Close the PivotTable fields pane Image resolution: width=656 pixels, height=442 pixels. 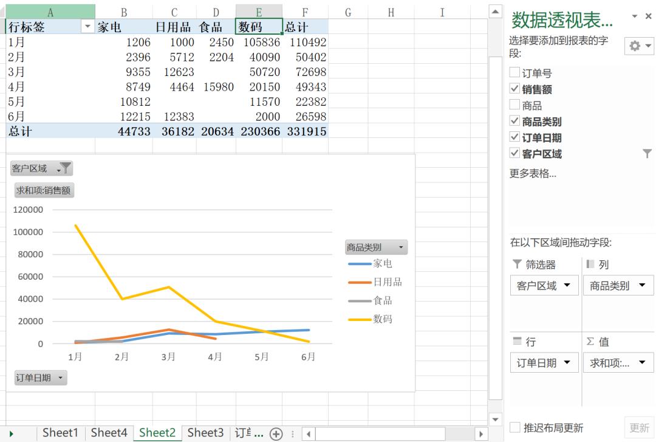[x=648, y=16]
